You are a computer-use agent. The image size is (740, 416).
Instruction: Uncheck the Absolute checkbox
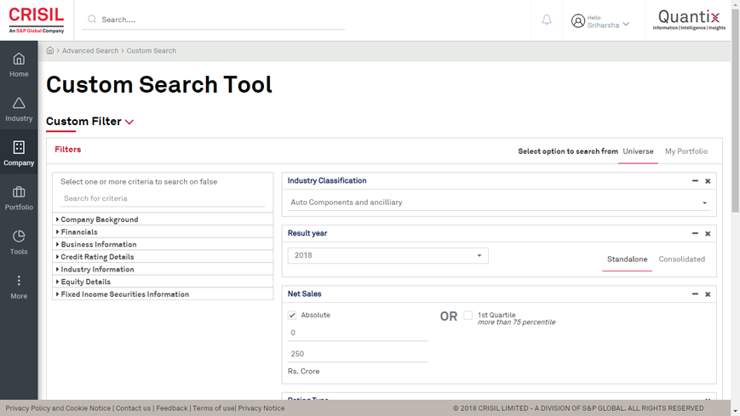(292, 316)
